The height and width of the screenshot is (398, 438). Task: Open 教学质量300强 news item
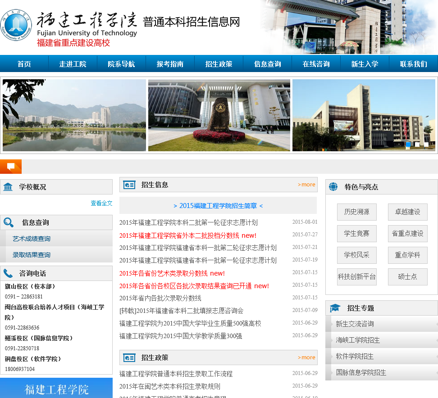point(181,336)
